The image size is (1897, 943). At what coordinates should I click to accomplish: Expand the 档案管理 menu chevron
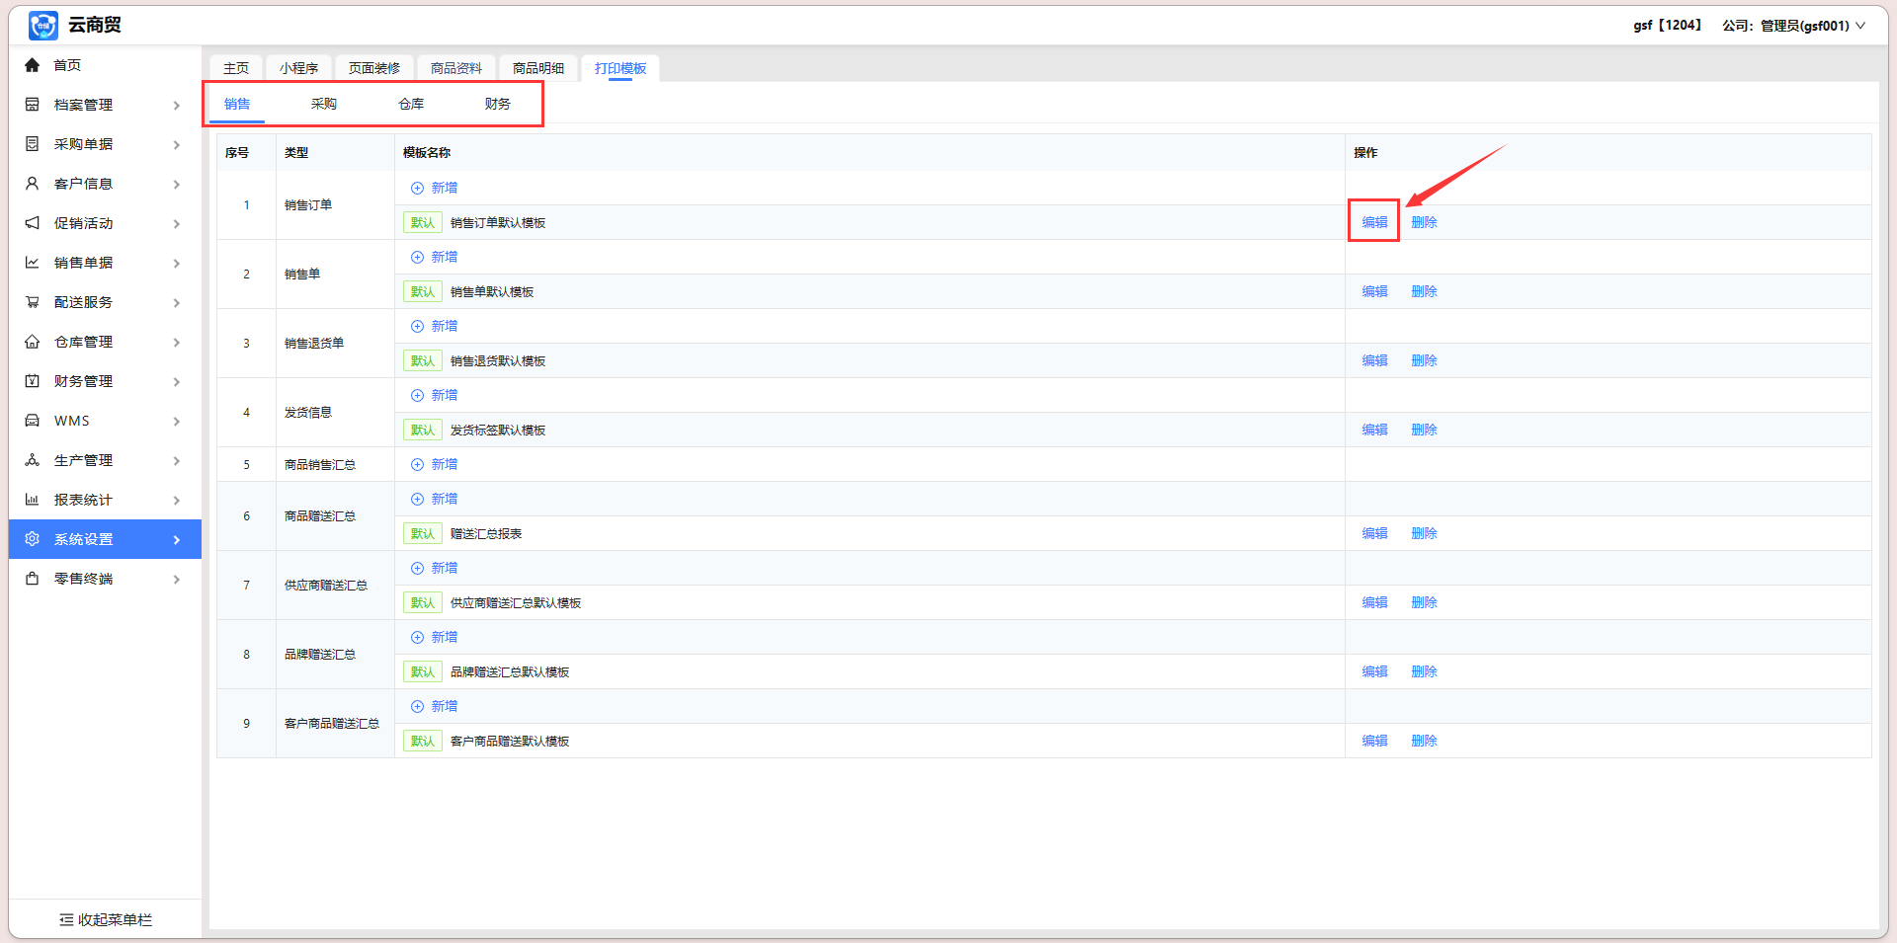click(177, 105)
